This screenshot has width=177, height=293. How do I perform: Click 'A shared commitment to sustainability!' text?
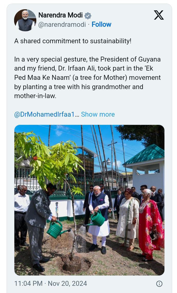[x=73, y=41]
